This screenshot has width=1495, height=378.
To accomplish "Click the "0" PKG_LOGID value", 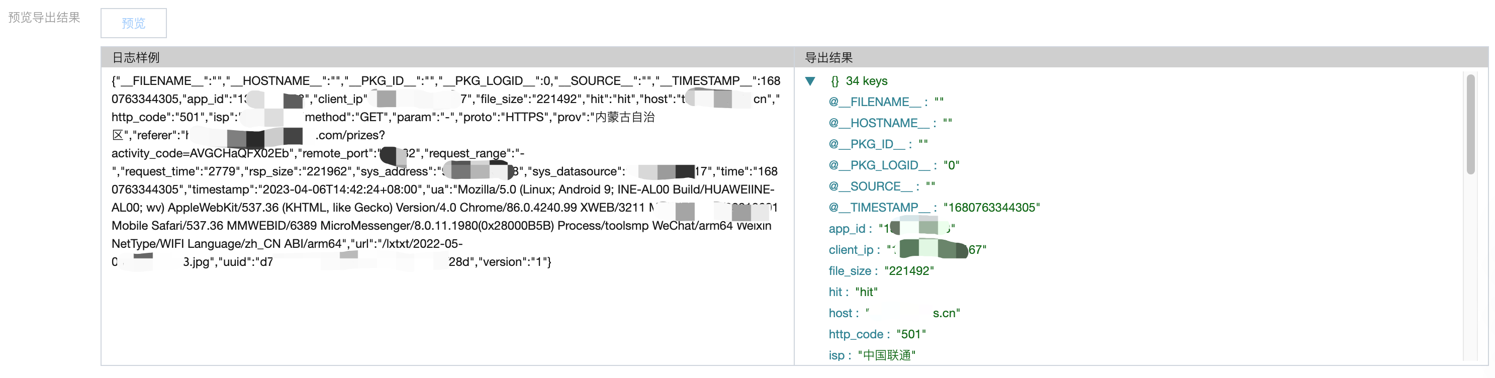I will pyautogui.click(x=951, y=165).
